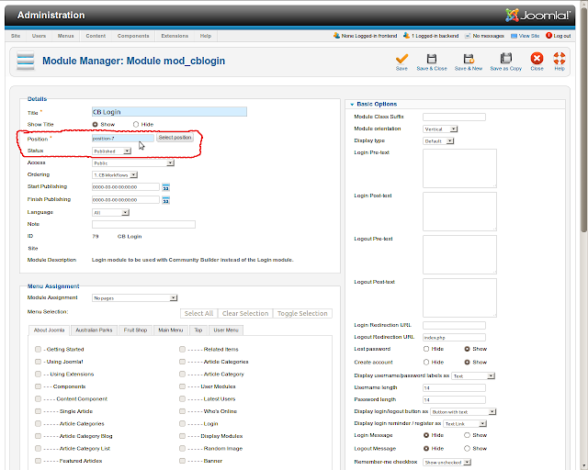Screen dimensions: 588x470
Task: Select Show for Show Title
Action: tap(95, 125)
